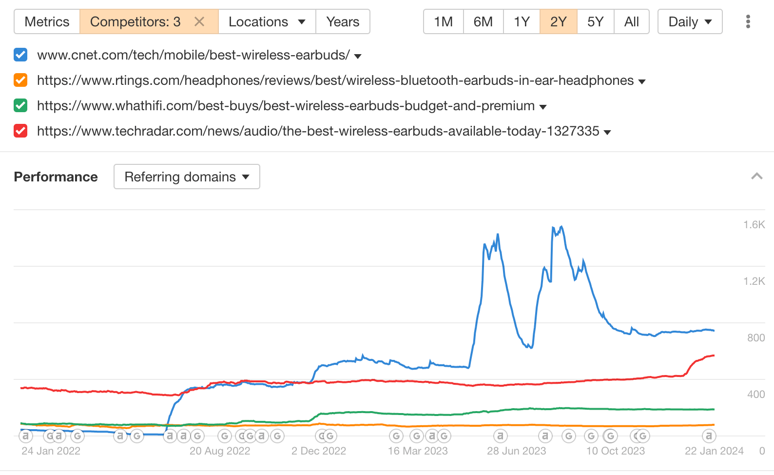Select the 6M time range

coord(483,22)
